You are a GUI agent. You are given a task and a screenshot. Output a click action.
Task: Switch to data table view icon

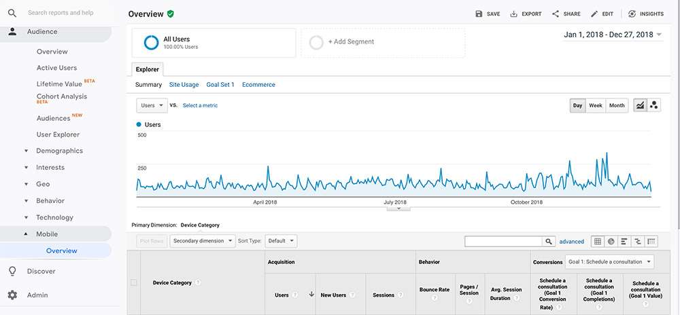click(598, 242)
